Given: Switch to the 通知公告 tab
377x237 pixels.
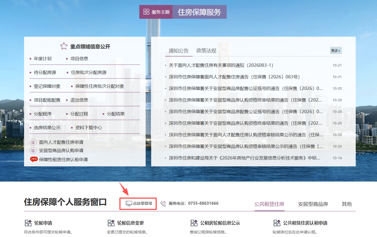Looking at the screenshot, I should (x=179, y=51).
